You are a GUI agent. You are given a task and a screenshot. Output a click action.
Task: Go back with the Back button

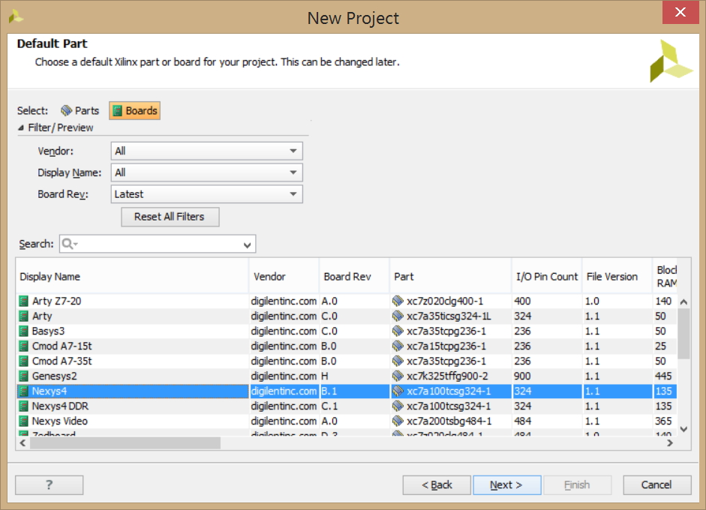pos(437,484)
